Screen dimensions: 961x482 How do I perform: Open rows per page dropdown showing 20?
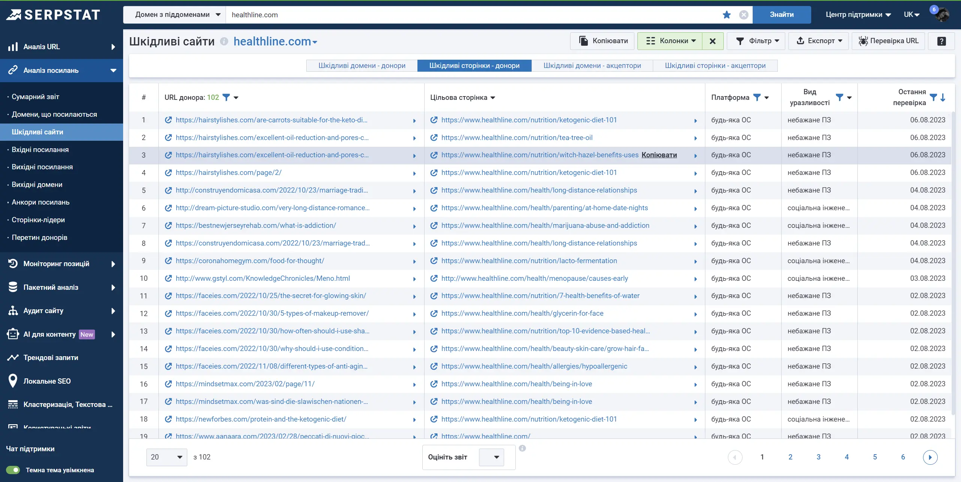(x=166, y=457)
